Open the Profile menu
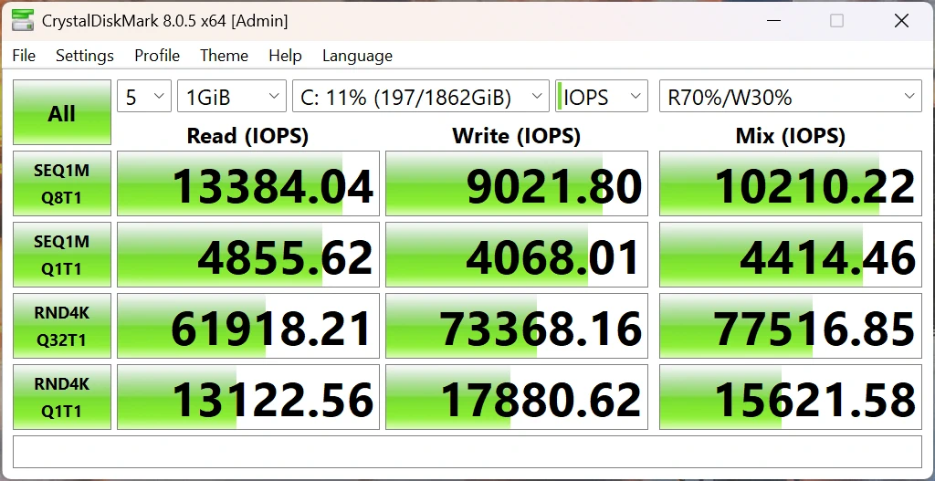 (x=157, y=56)
